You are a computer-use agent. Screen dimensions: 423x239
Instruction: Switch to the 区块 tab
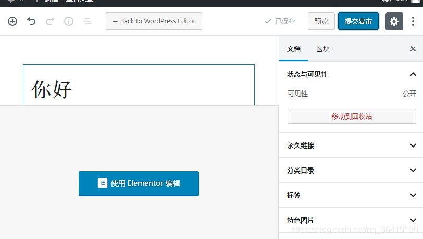coord(323,49)
